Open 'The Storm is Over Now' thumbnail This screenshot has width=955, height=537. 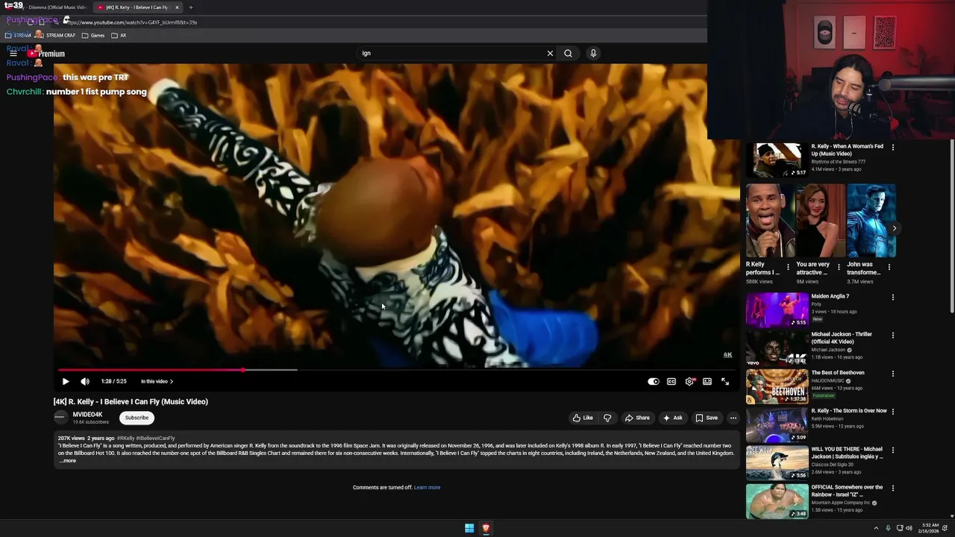[x=777, y=424]
